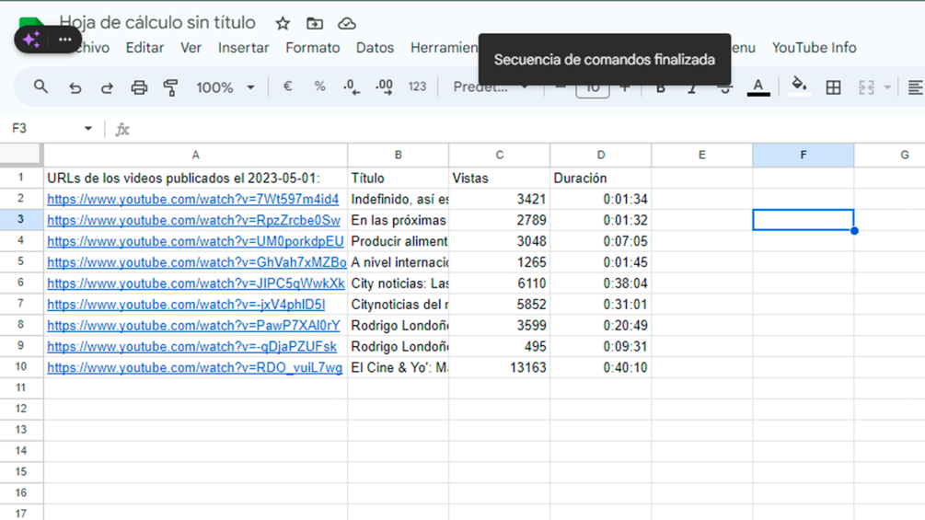Open the Gemini sparkle assistant icon
This screenshot has width=925, height=520.
coord(31,40)
